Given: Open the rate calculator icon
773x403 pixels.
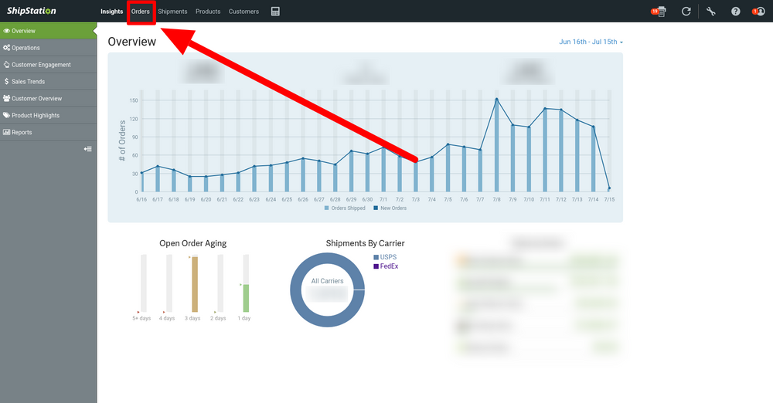Looking at the screenshot, I should pos(276,12).
